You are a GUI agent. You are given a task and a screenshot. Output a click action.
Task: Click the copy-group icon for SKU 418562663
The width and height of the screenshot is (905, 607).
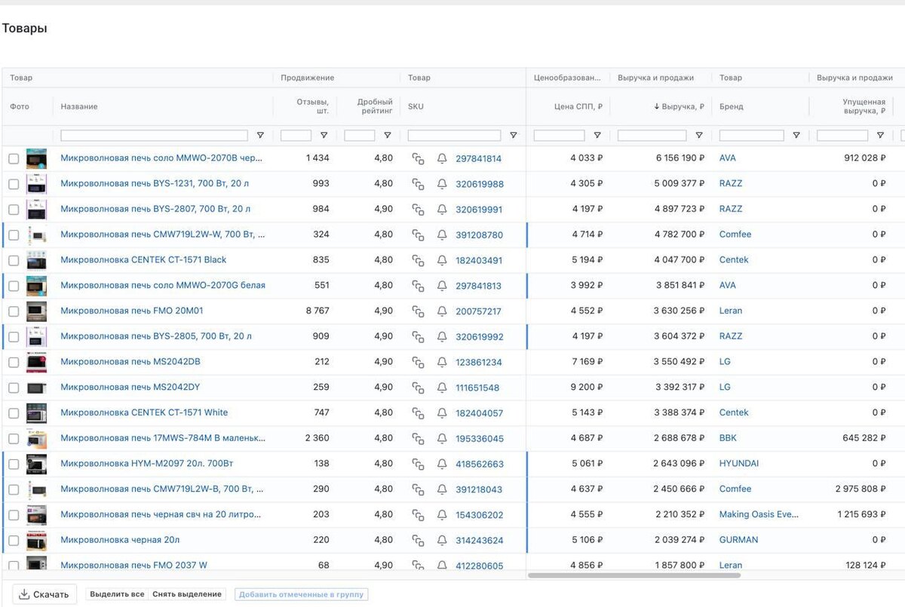[x=418, y=464]
